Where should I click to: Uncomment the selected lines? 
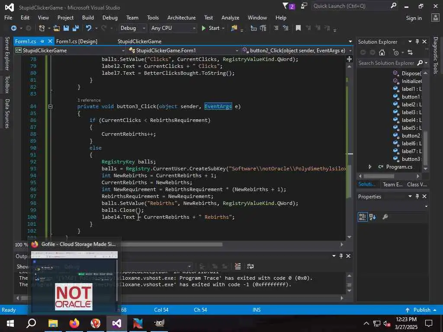pyautogui.click(x=286, y=28)
